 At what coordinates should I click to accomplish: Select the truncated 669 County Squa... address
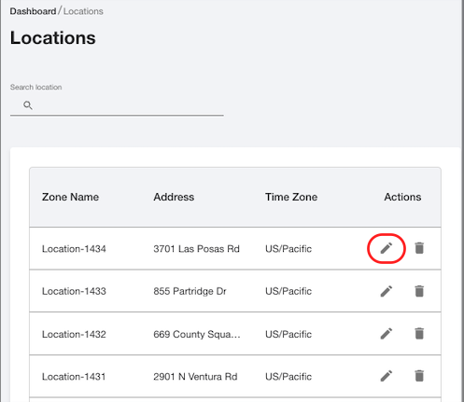click(197, 334)
